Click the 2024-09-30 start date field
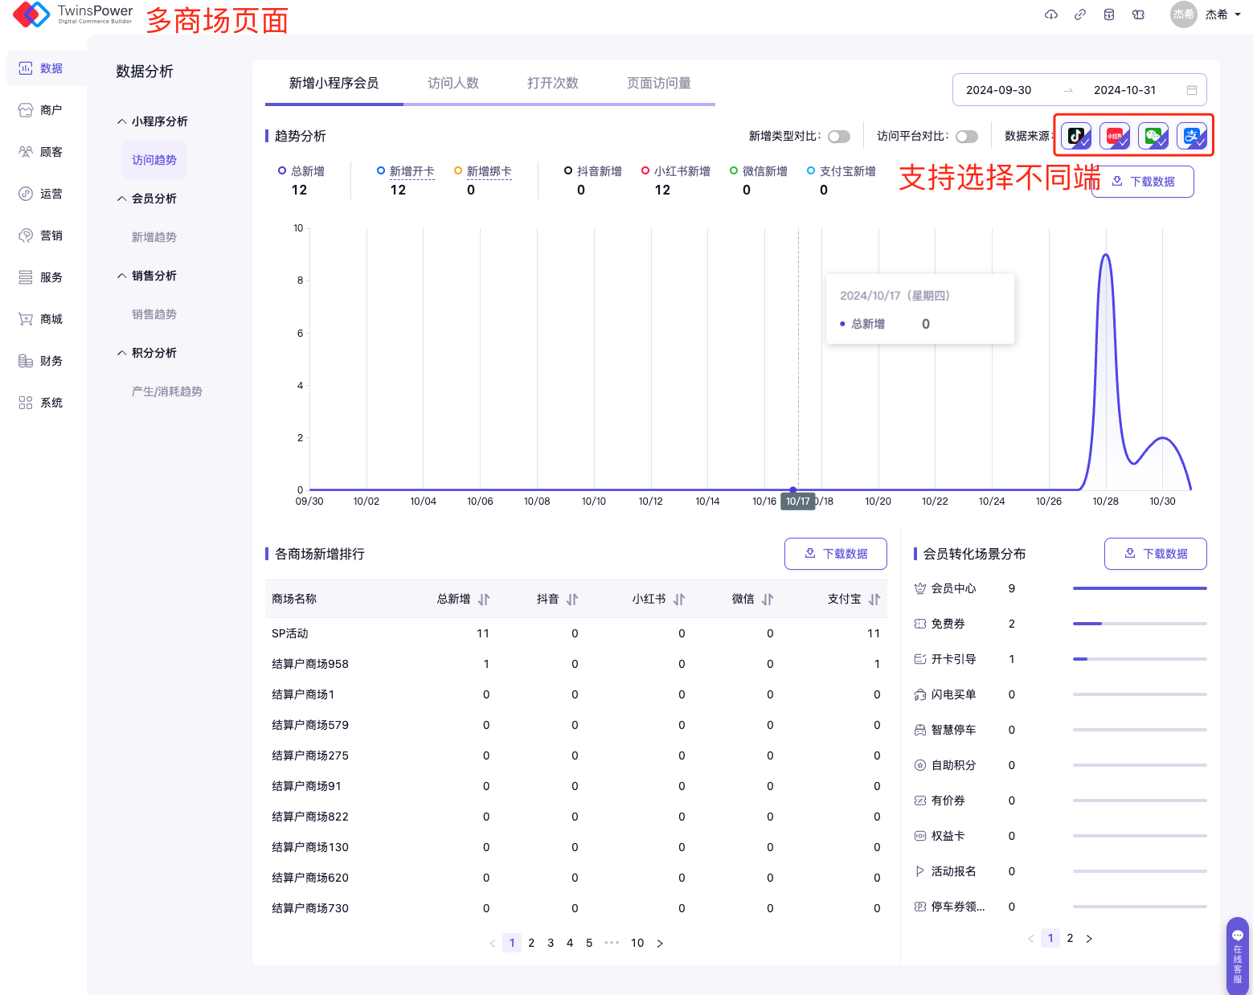The image size is (1253, 995). point(998,90)
